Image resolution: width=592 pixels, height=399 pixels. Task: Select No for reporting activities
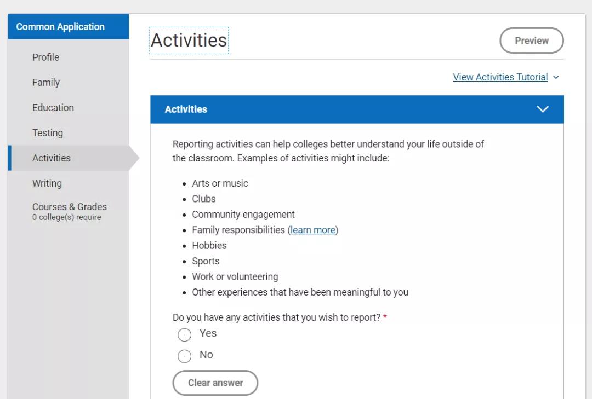(184, 356)
